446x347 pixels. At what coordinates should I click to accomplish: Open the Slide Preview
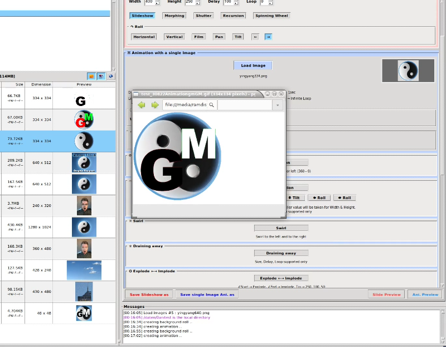click(x=386, y=295)
